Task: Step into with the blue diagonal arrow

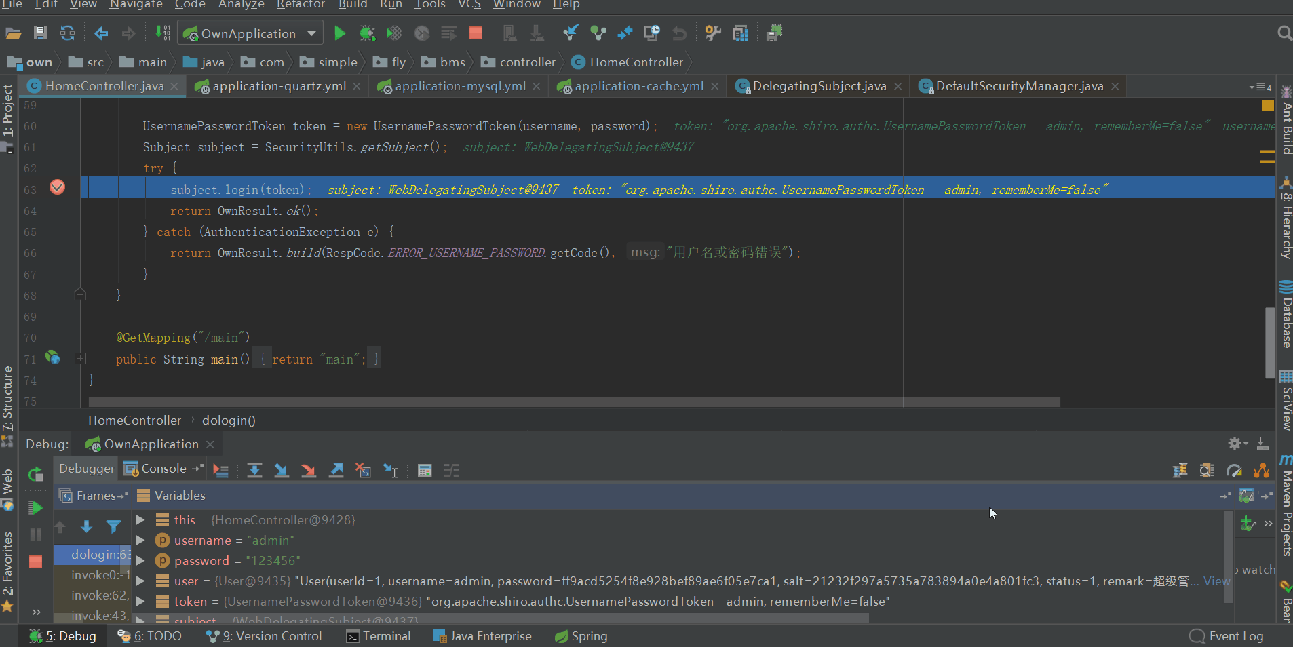Action: coord(282,470)
